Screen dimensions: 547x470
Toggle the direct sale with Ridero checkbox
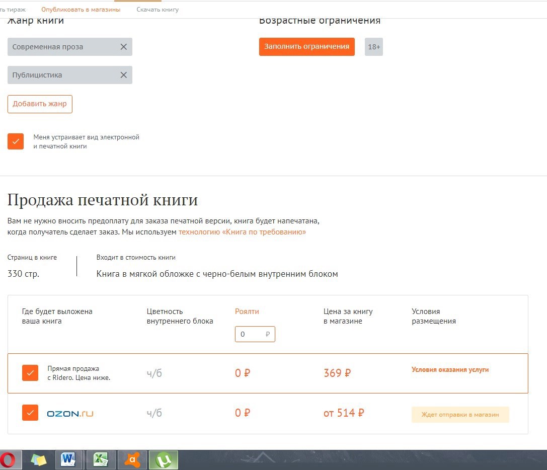[30, 373]
